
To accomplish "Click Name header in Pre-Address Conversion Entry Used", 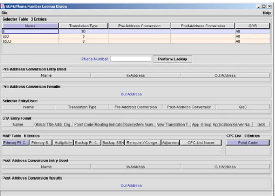I will coord(46,75).
